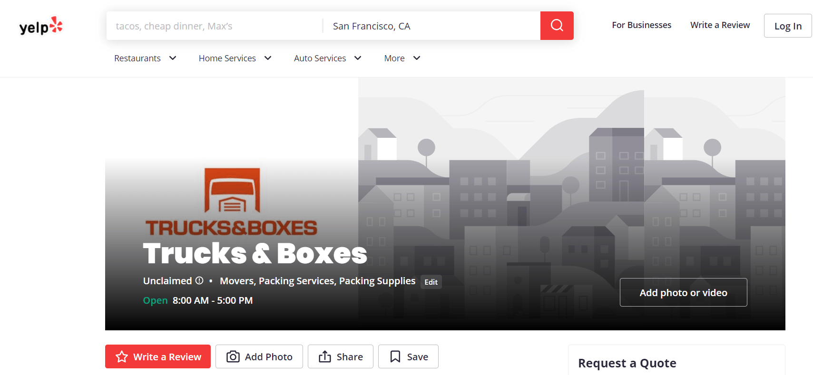Click the Share button
Image resolution: width=813 pixels, height=375 pixels.
(341, 356)
